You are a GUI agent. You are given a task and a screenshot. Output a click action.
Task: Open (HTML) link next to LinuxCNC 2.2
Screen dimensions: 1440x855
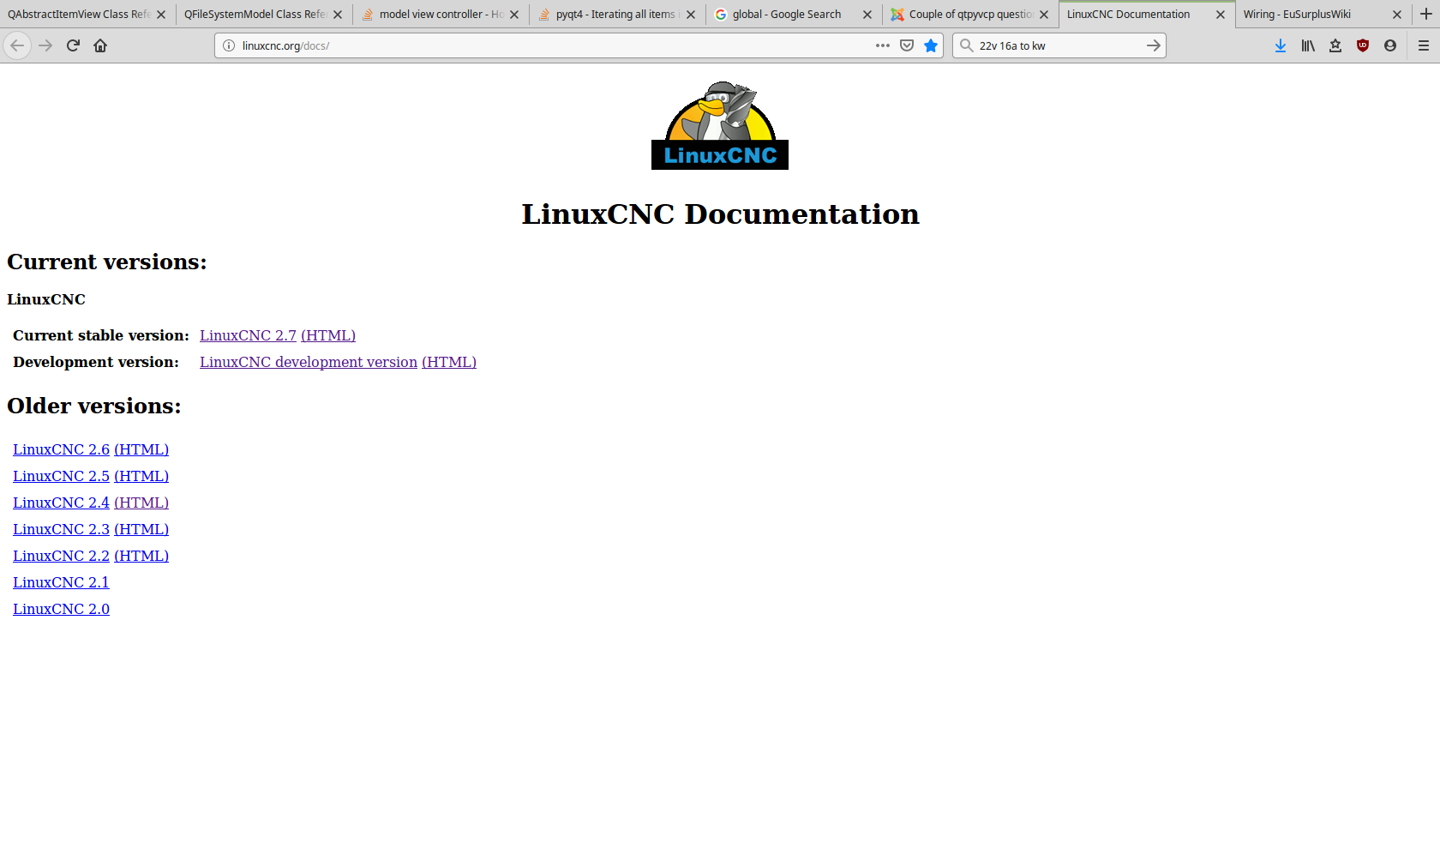(x=141, y=556)
